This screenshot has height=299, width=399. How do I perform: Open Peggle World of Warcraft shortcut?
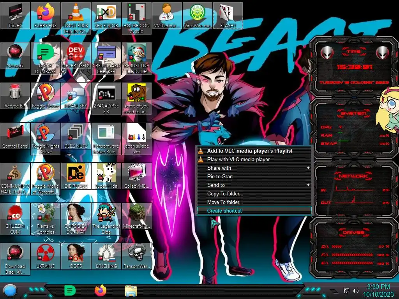tap(46, 179)
